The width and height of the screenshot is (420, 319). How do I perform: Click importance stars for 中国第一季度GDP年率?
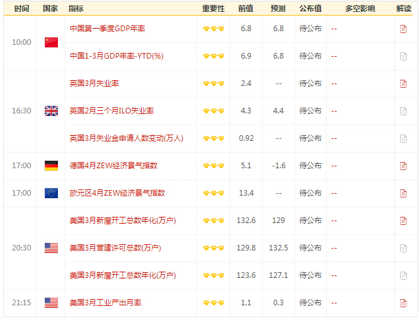click(x=213, y=29)
